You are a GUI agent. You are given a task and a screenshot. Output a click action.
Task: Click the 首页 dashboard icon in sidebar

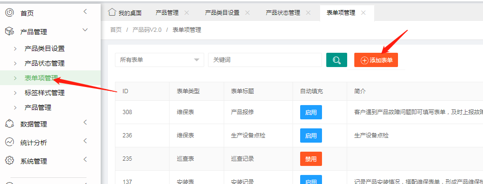tap(10, 13)
